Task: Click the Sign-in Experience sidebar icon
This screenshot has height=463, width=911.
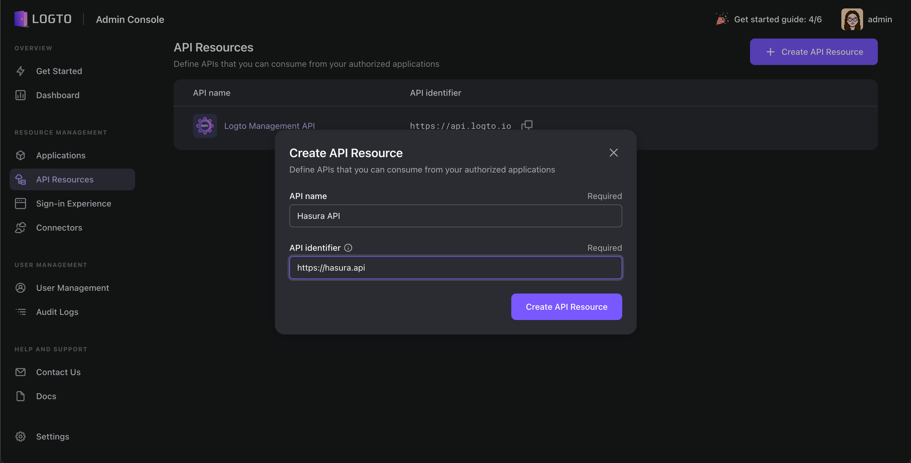Action: (20, 203)
